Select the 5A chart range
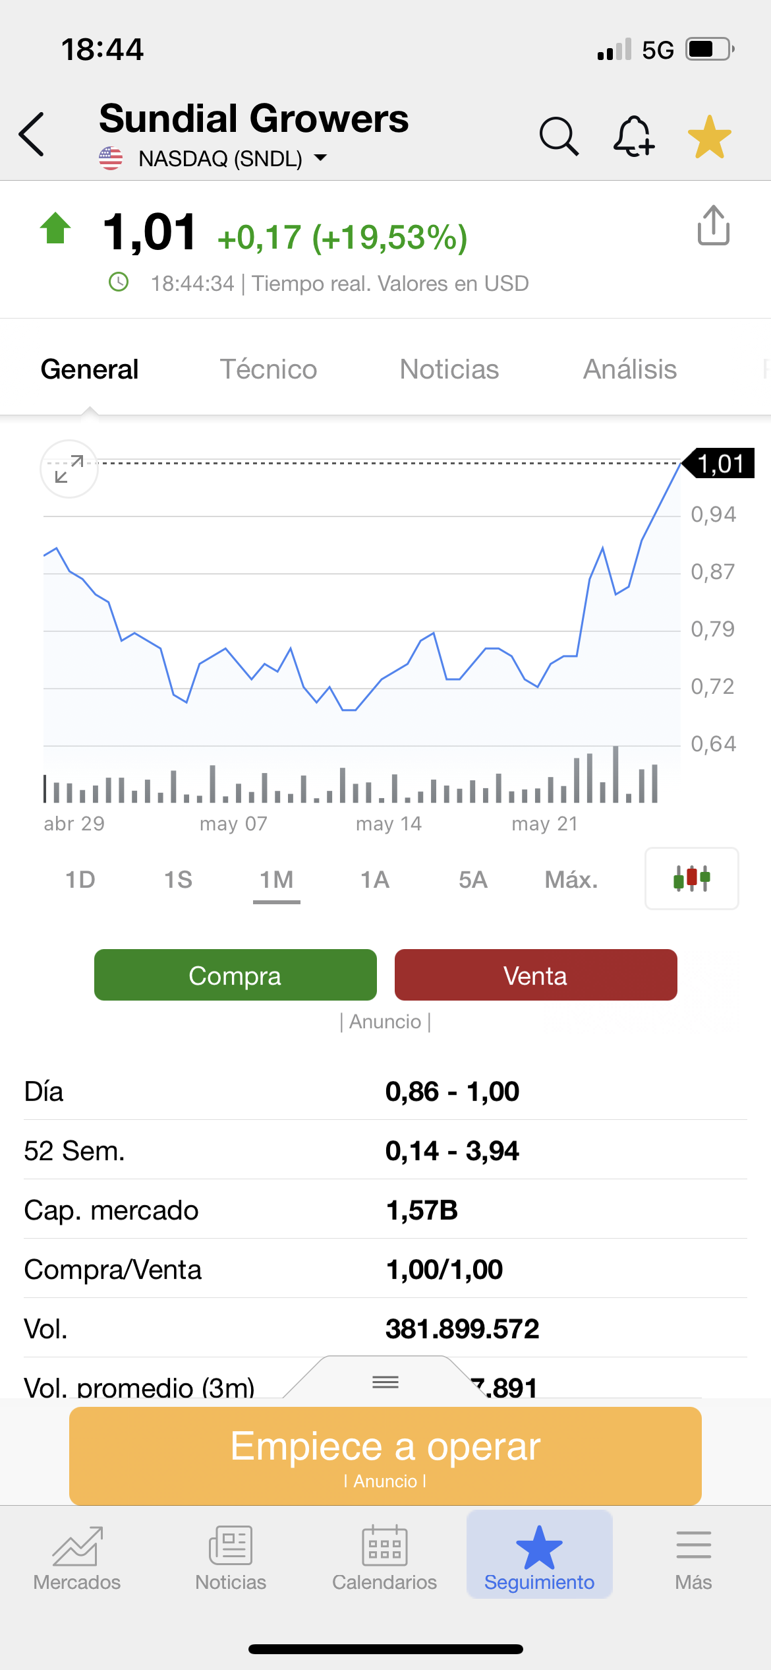The width and height of the screenshot is (771, 1670). 473,879
